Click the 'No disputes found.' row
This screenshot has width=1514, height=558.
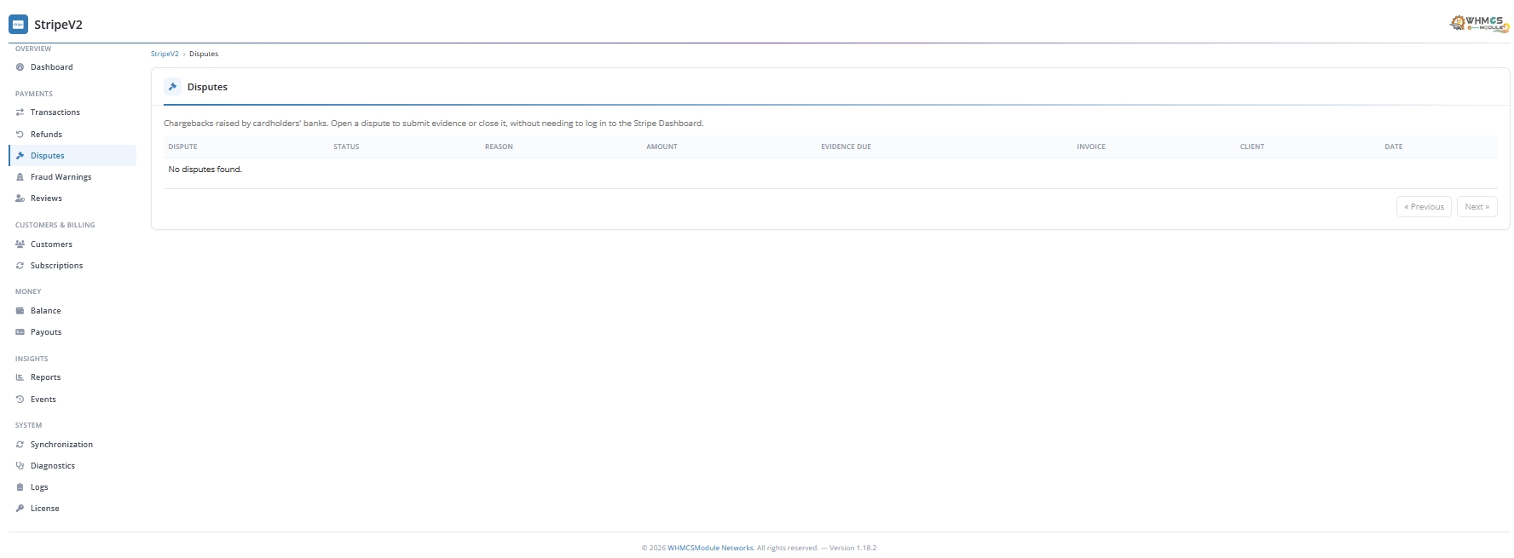(x=830, y=170)
